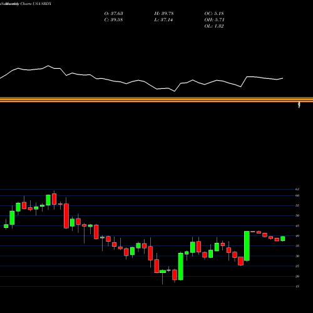Click the high price value H: 39.78
Image resolution: width=313 pixels, height=313 pixels.
(x=164, y=14)
